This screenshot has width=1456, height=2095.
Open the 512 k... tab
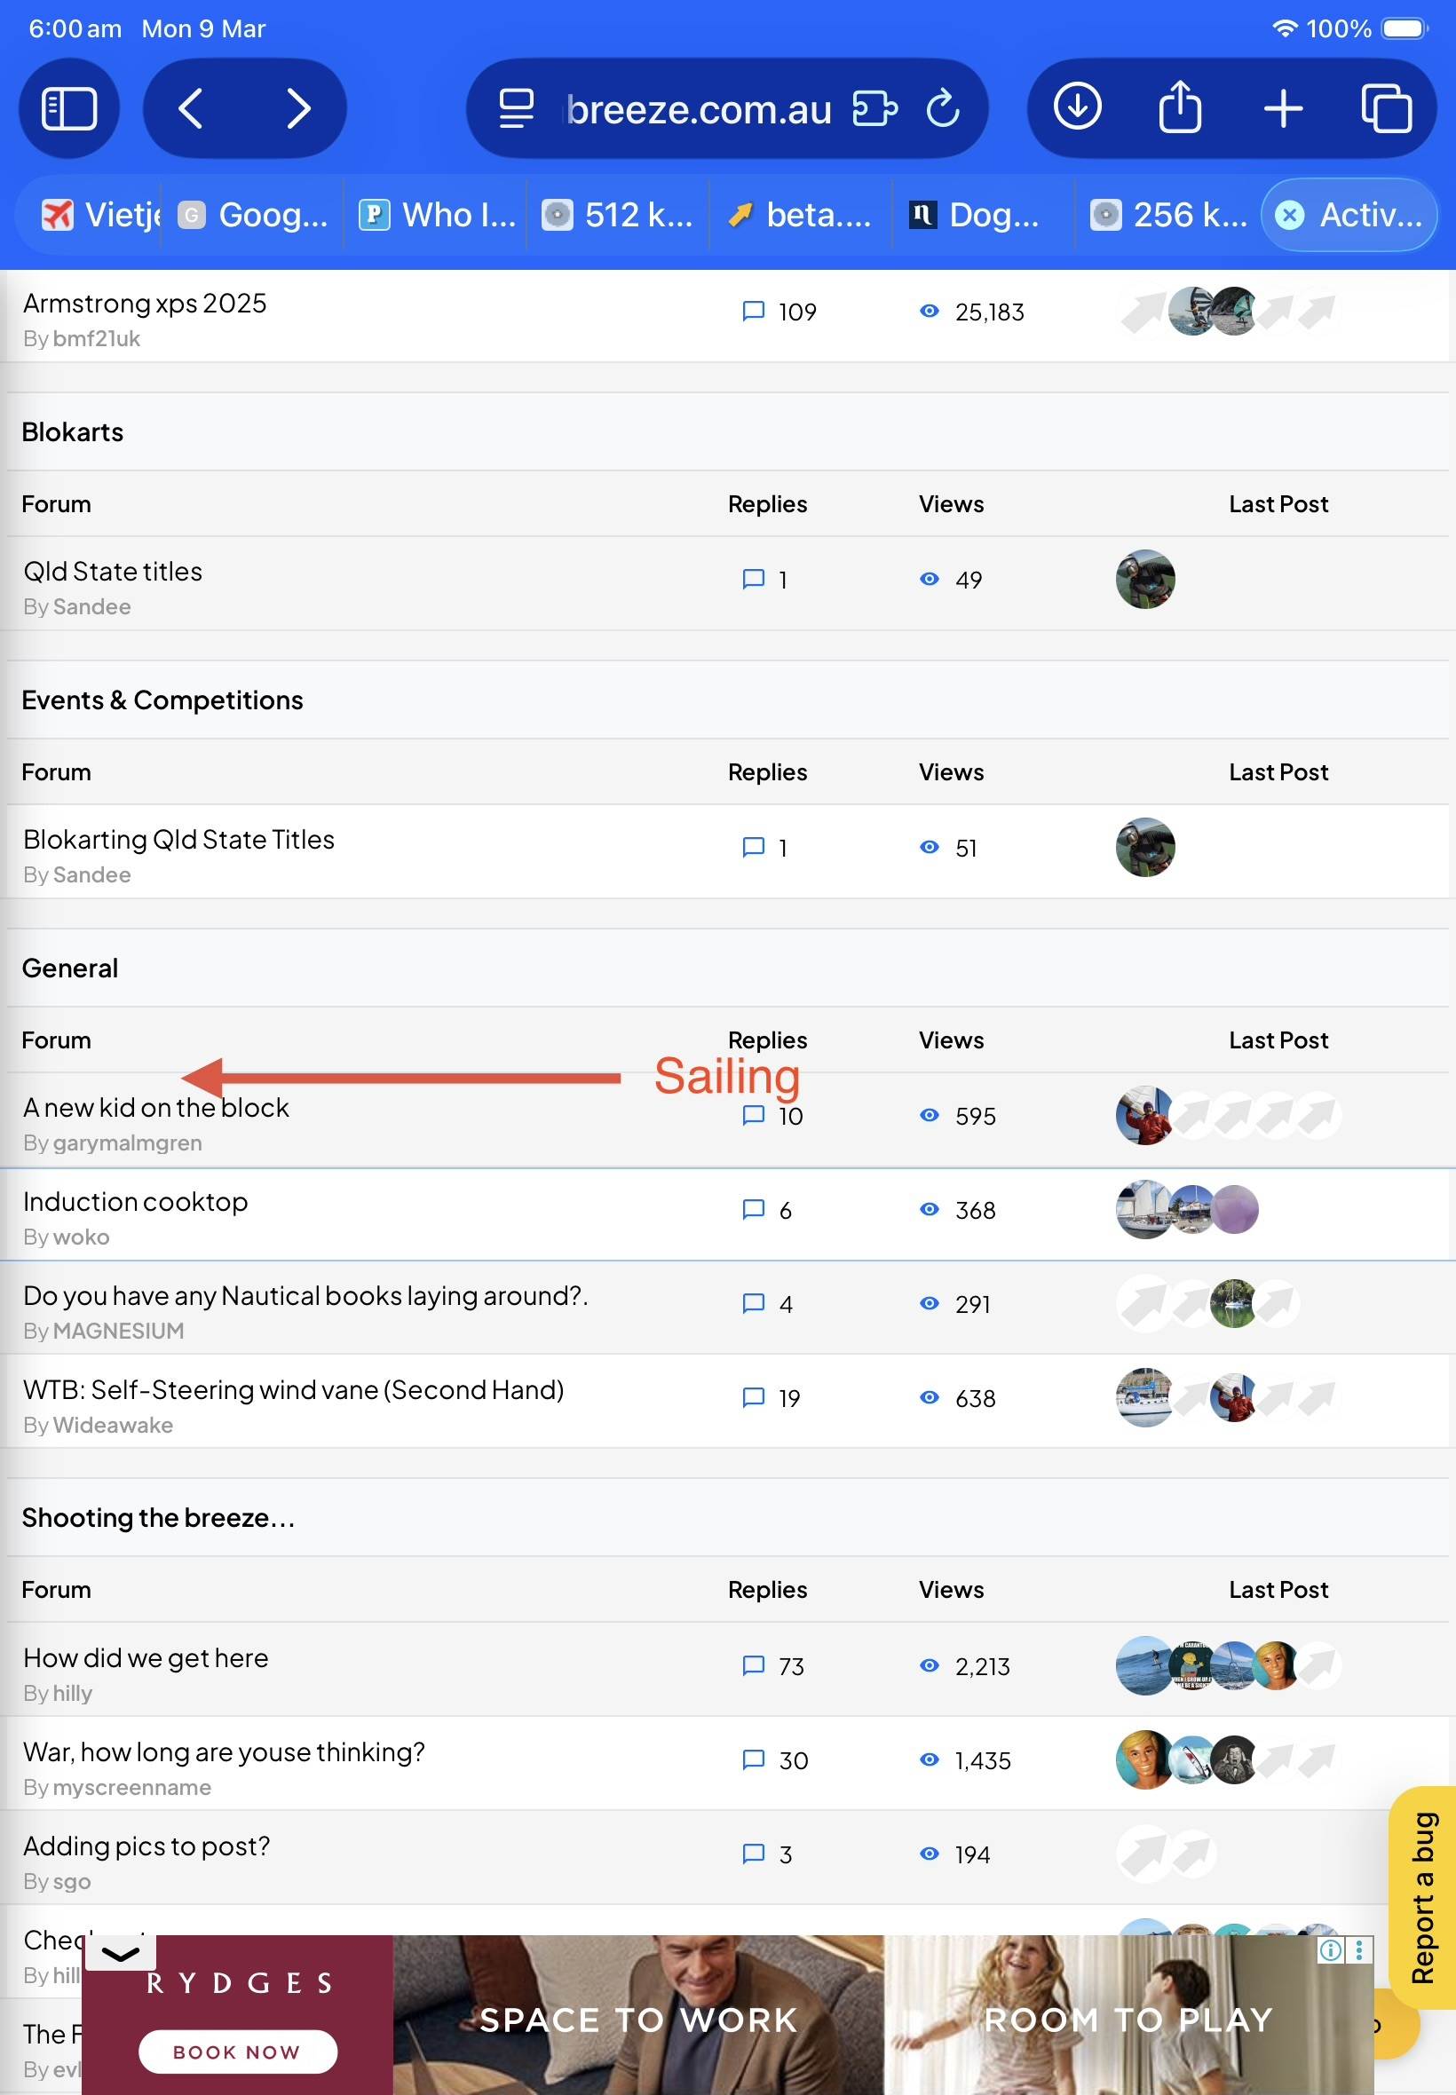click(x=619, y=215)
